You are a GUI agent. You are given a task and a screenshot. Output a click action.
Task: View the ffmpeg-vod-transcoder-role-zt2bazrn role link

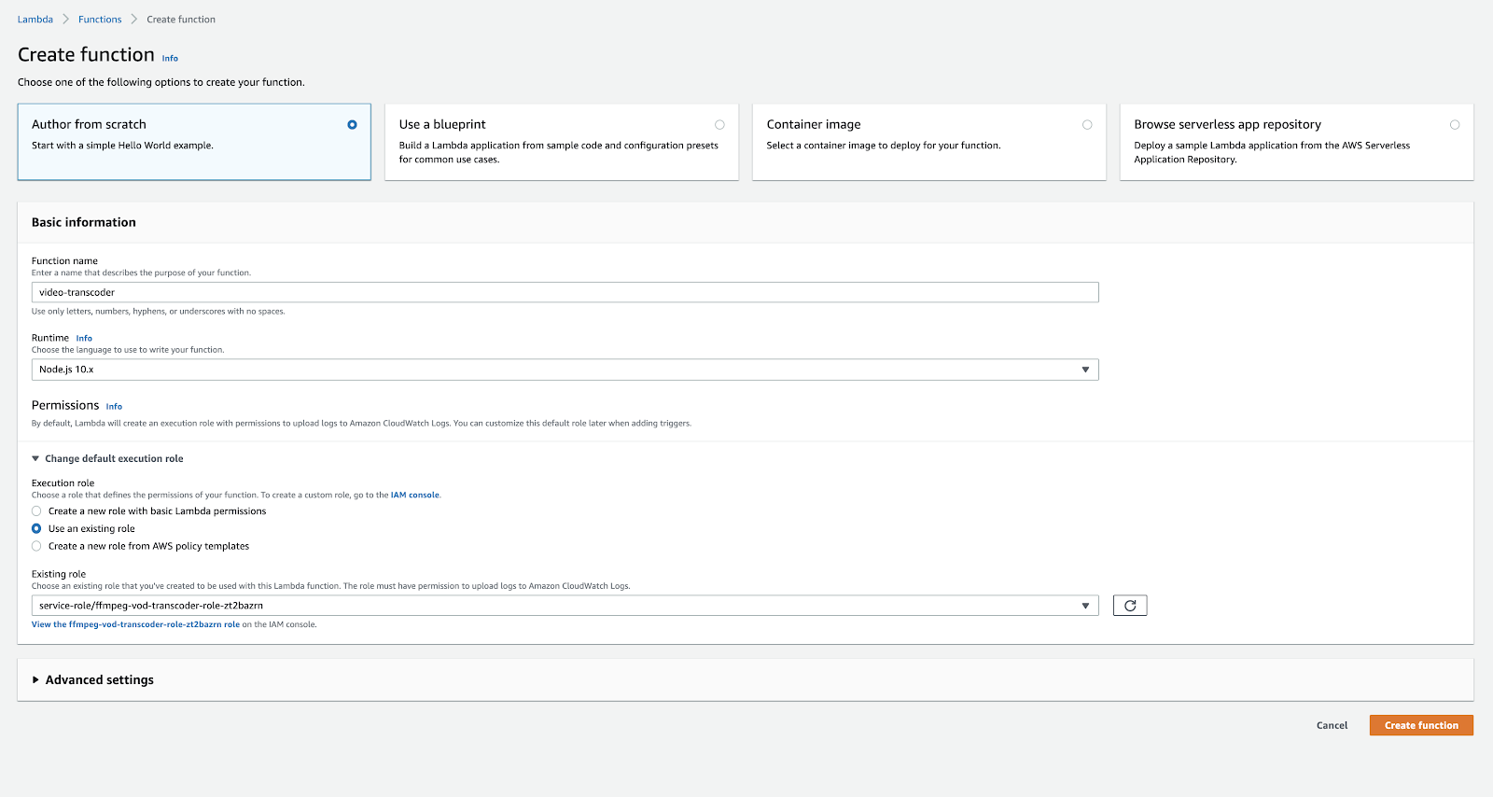[x=135, y=624]
